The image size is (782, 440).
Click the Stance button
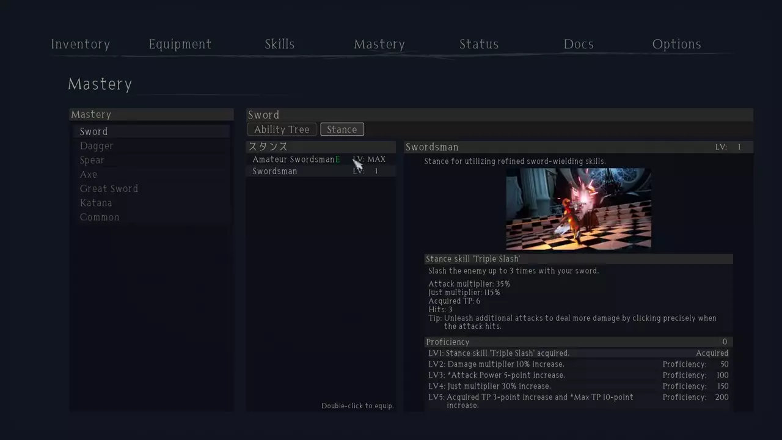click(342, 130)
